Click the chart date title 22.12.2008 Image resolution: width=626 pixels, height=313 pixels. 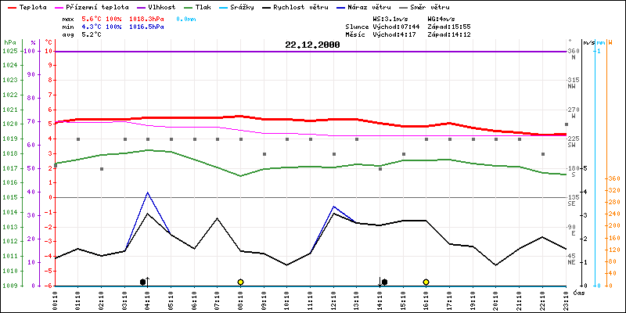[312, 45]
